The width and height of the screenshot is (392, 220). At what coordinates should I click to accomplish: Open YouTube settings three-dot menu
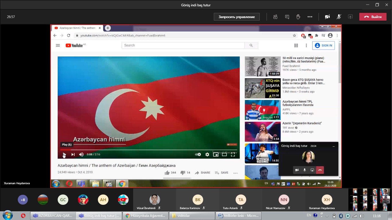click(x=306, y=45)
